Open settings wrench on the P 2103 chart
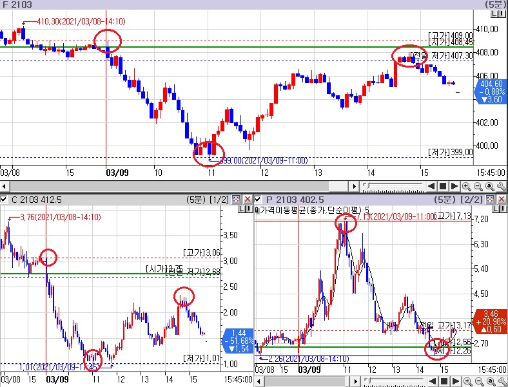Image resolution: width=508 pixels, height=387 pixels. 502,381
